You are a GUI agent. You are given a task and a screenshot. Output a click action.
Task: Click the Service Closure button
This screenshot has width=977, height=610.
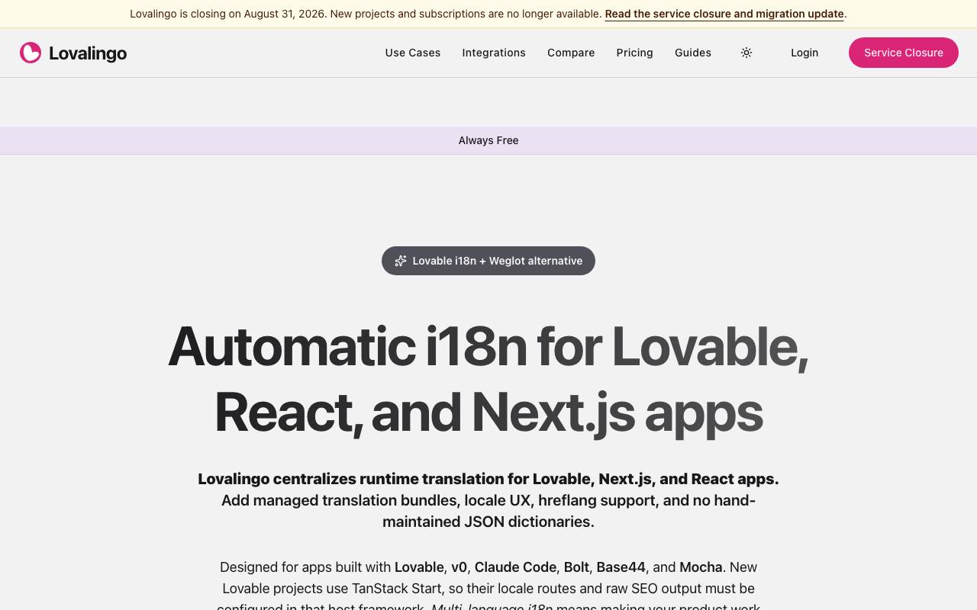pyautogui.click(x=904, y=53)
